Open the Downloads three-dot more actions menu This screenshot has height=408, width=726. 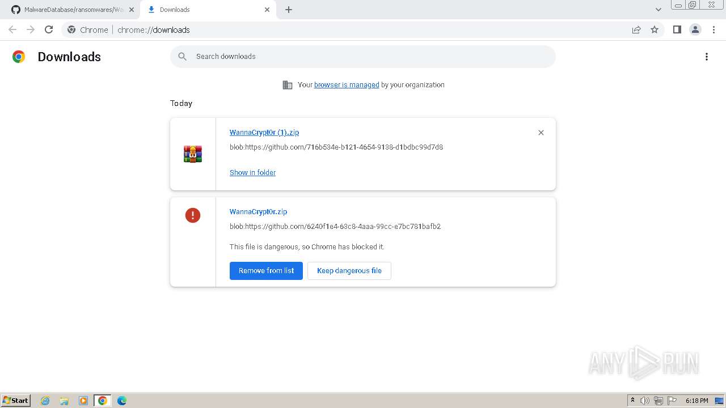[x=707, y=57]
